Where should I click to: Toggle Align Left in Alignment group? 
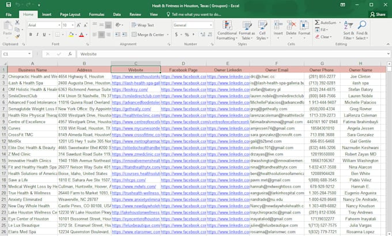pyautogui.click(x=94, y=35)
